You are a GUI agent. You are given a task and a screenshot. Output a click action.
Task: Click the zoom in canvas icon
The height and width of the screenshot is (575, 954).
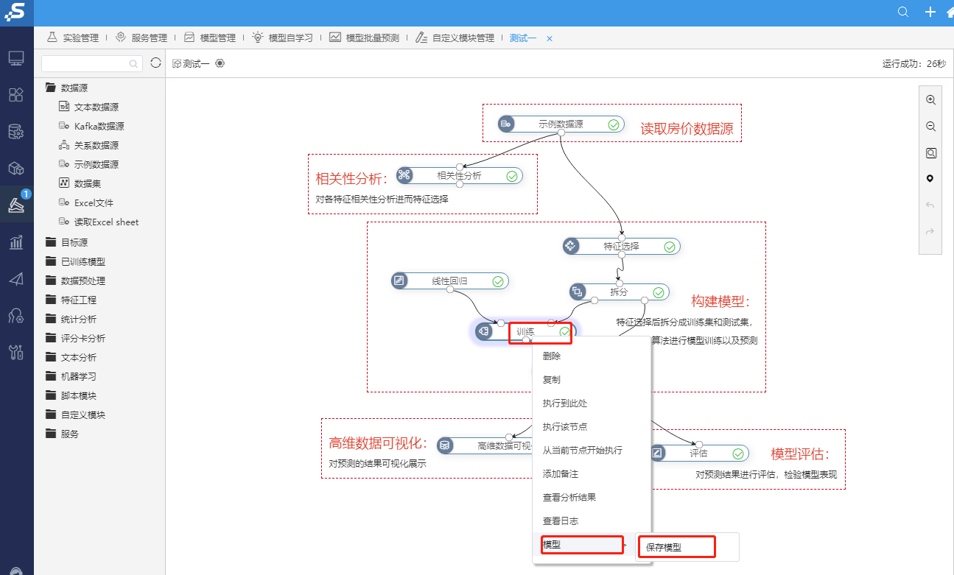tap(930, 100)
